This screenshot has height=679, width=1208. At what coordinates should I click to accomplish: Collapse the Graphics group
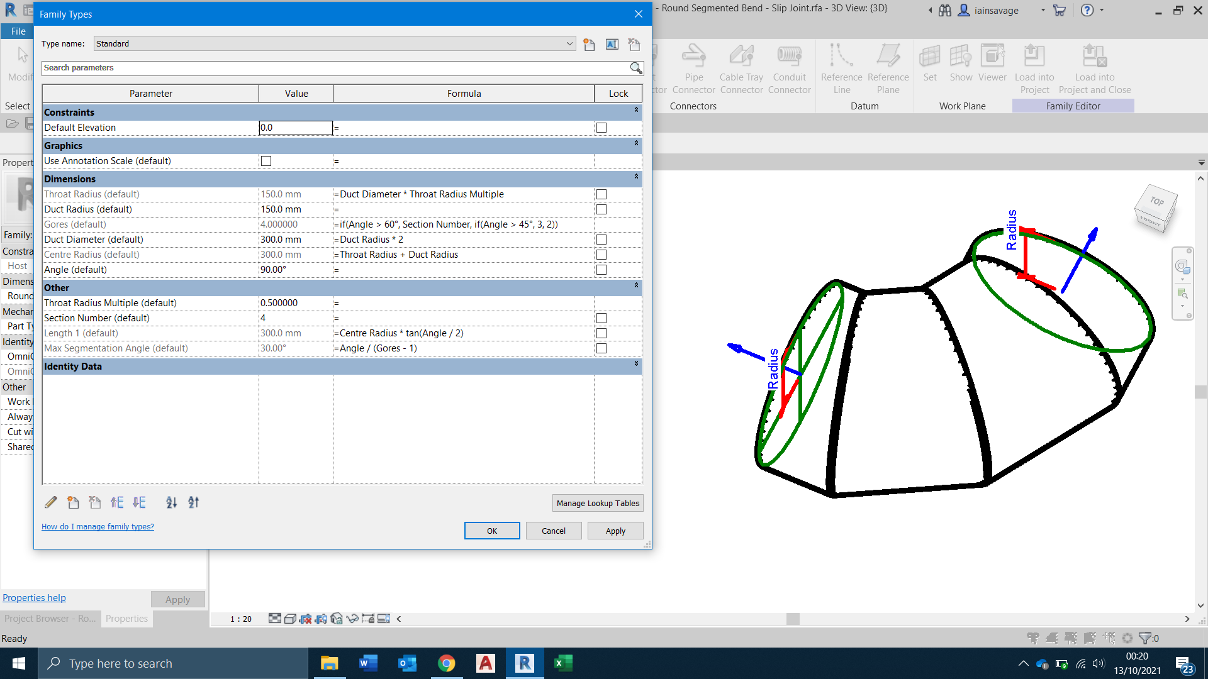tap(636, 143)
